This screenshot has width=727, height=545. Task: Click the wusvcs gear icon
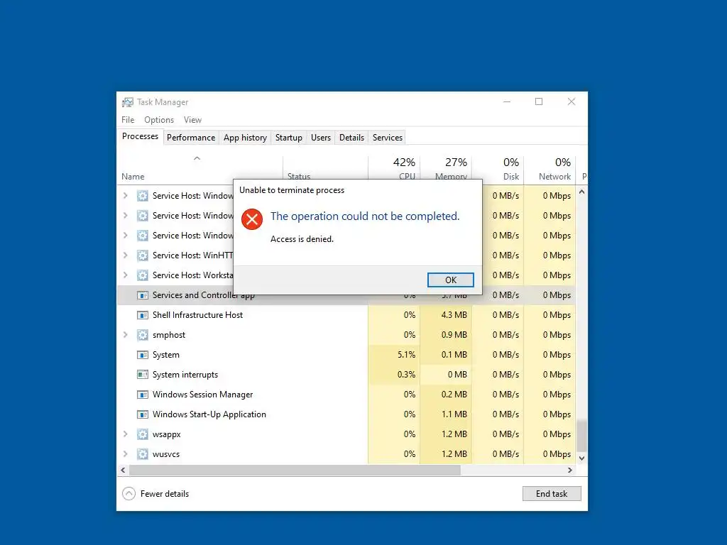point(143,454)
